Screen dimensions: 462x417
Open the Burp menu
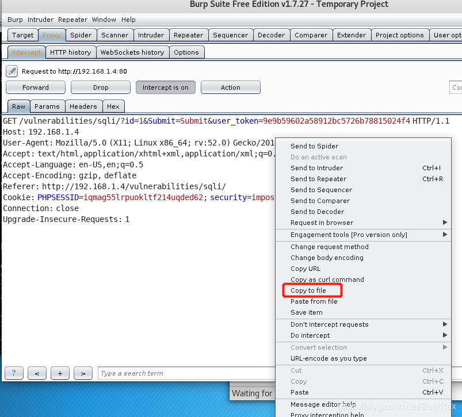coord(15,20)
